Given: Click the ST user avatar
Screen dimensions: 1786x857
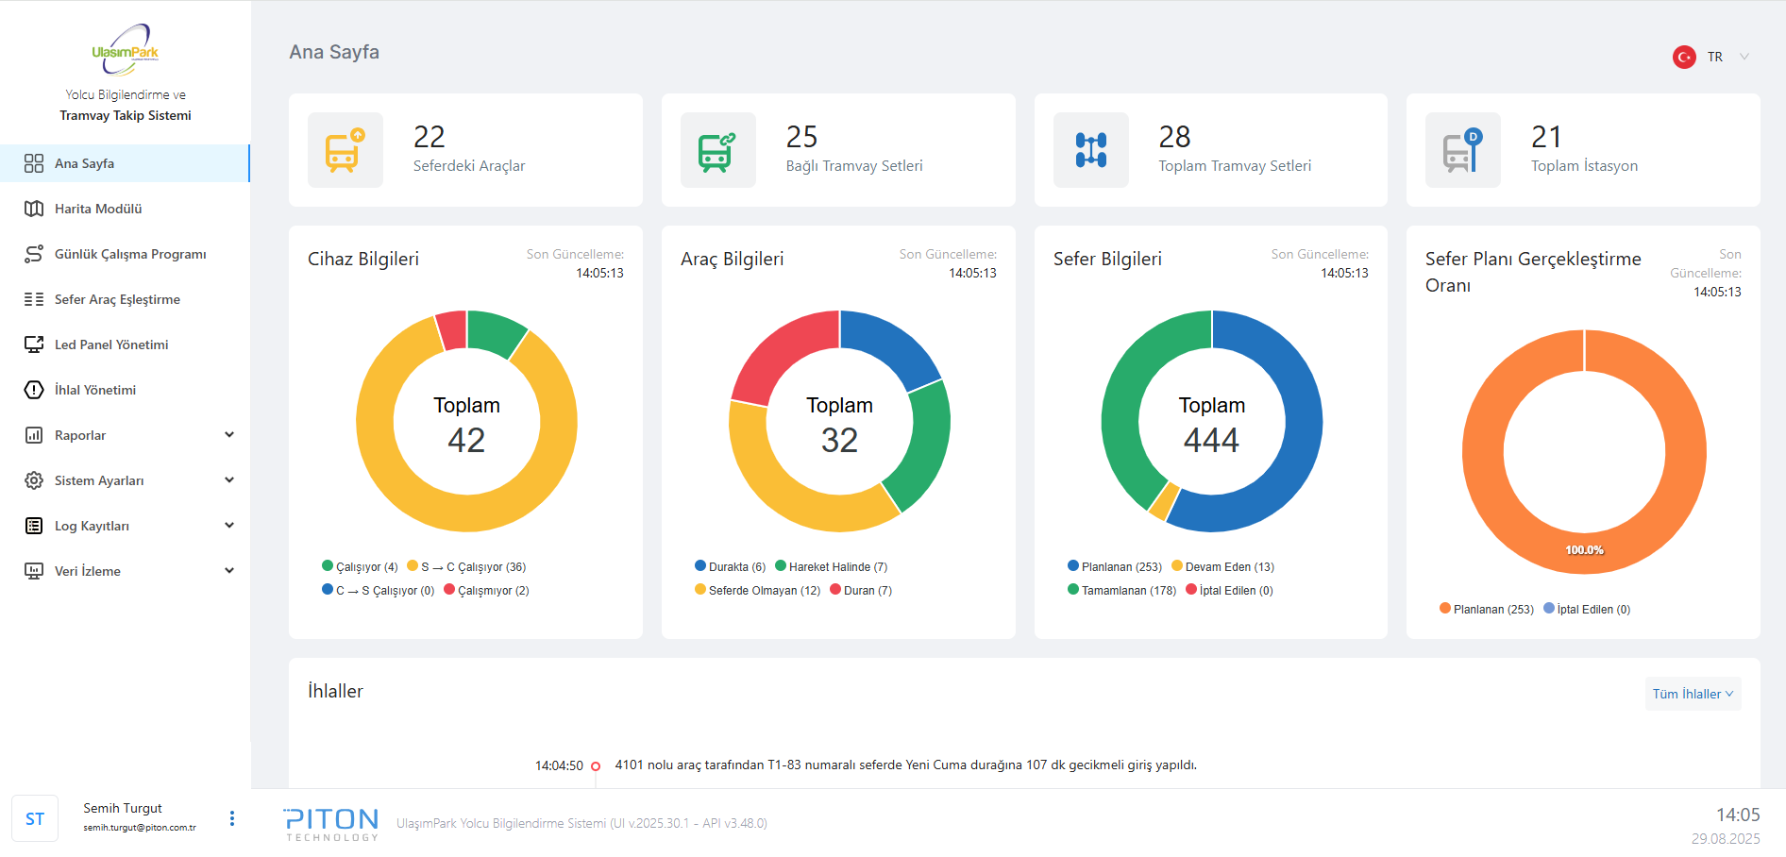Looking at the screenshot, I should tap(35, 818).
